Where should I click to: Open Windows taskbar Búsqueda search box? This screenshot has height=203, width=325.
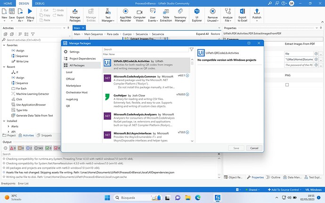point(138,198)
